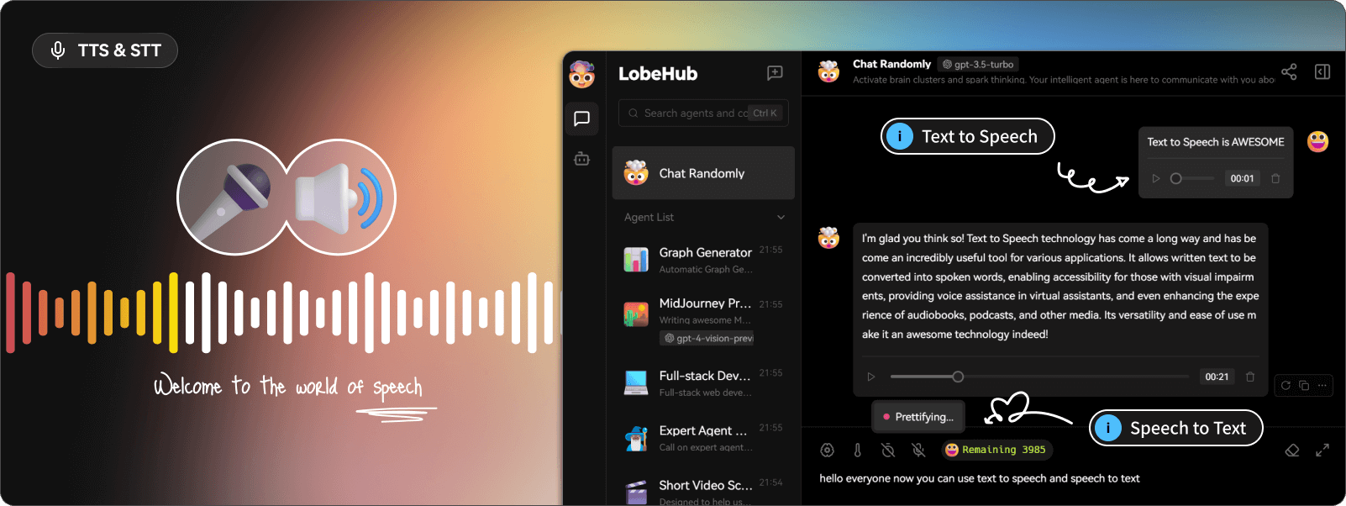1346x506 pixels.
Task: Seek the 00:21 audio progress slider
Action: pyautogui.click(x=1039, y=377)
